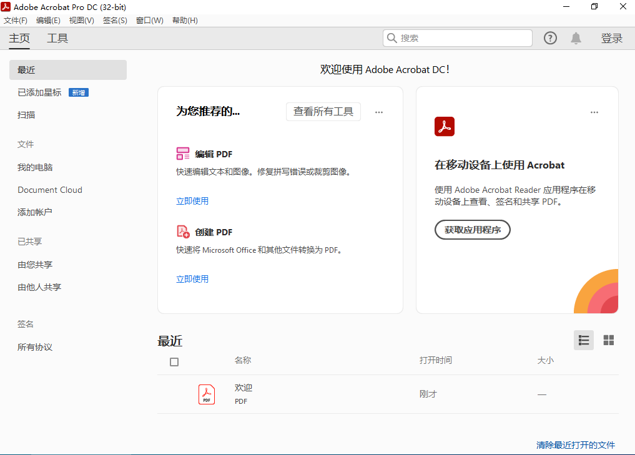Open the more options menu on 为您推荐的 card
Viewport: 635px width, 455px height.
(379, 112)
